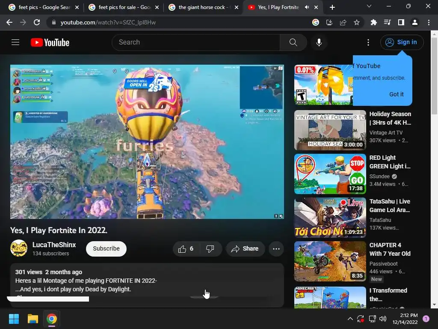Share the Fortnite video
Viewport: 438px width, 329px height.
coord(245,249)
